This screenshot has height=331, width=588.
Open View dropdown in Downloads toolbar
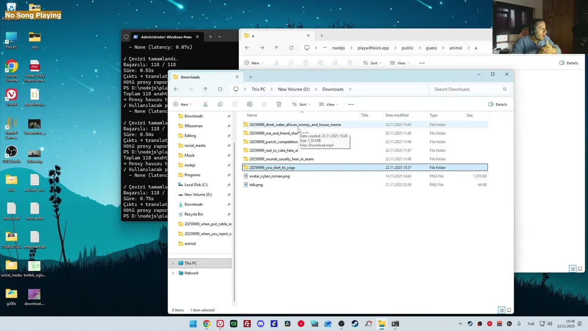(x=329, y=104)
